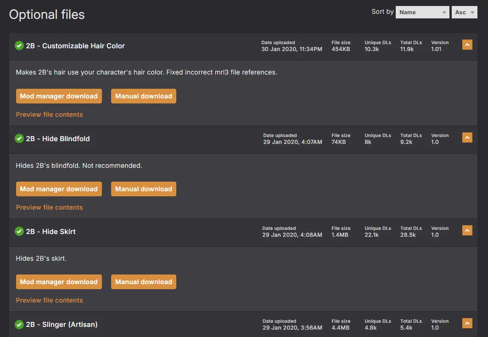Mod manager download for Customizable Hair Color
The width and height of the screenshot is (488, 337).
point(59,96)
